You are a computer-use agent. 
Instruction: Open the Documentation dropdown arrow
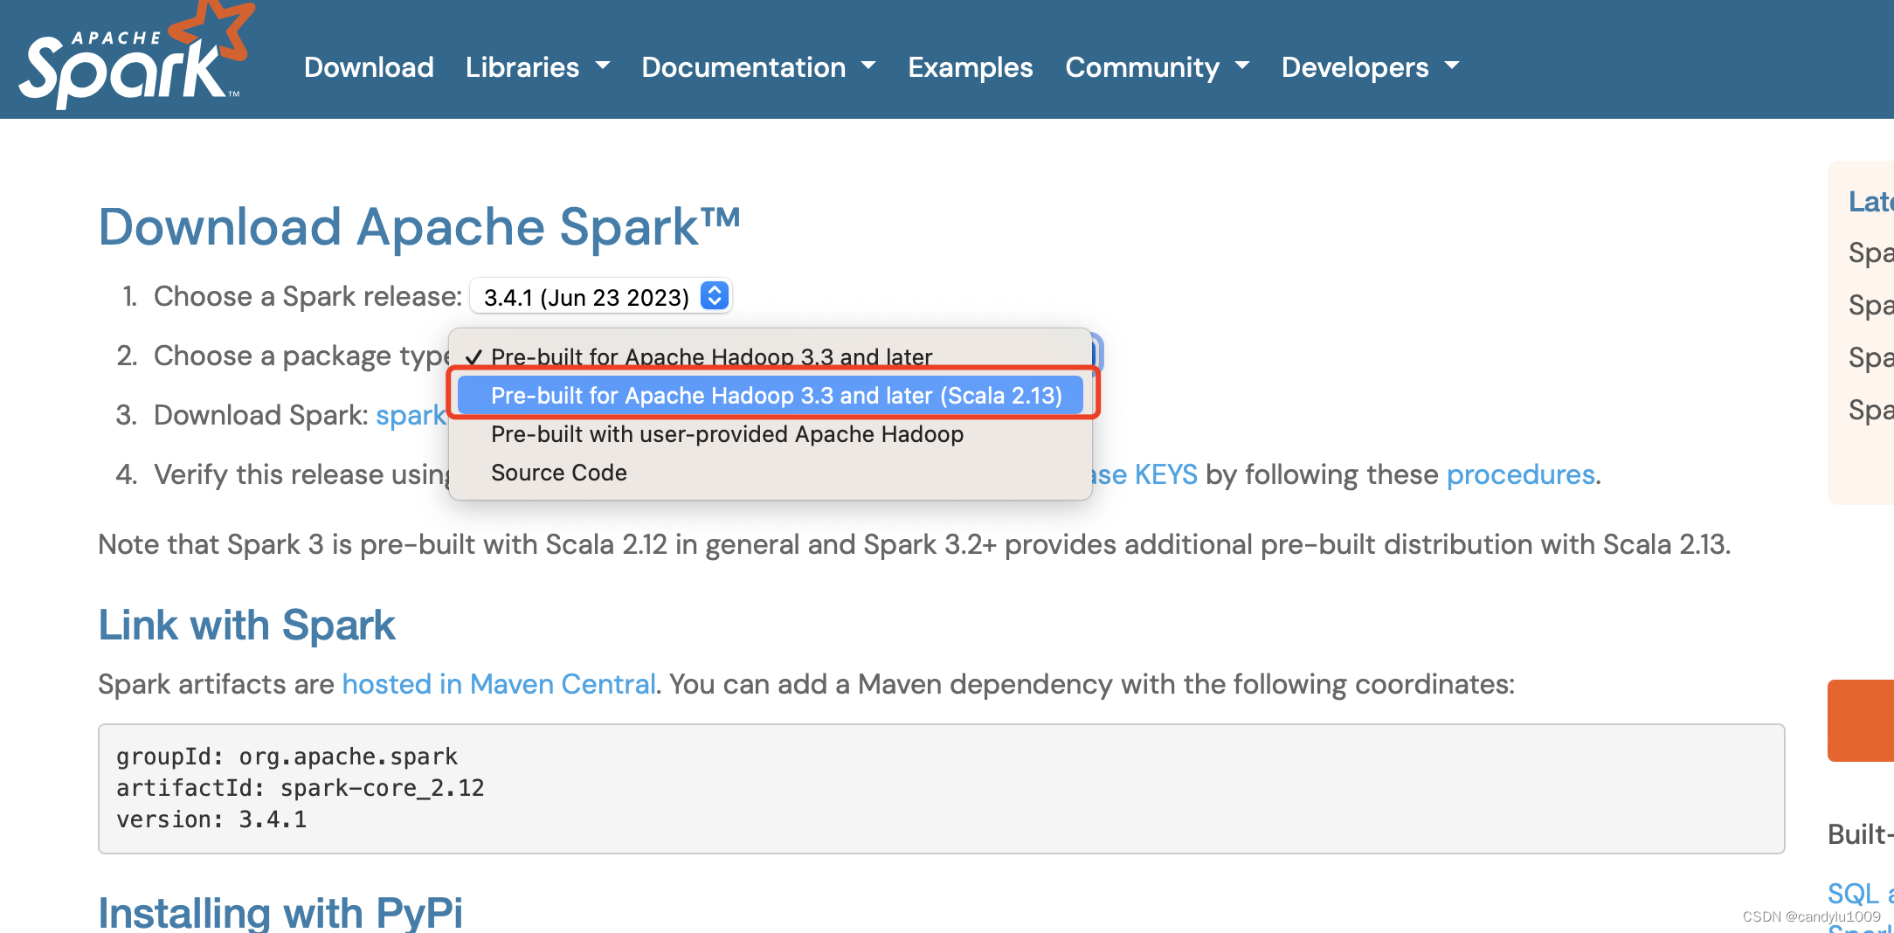point(868,66)
